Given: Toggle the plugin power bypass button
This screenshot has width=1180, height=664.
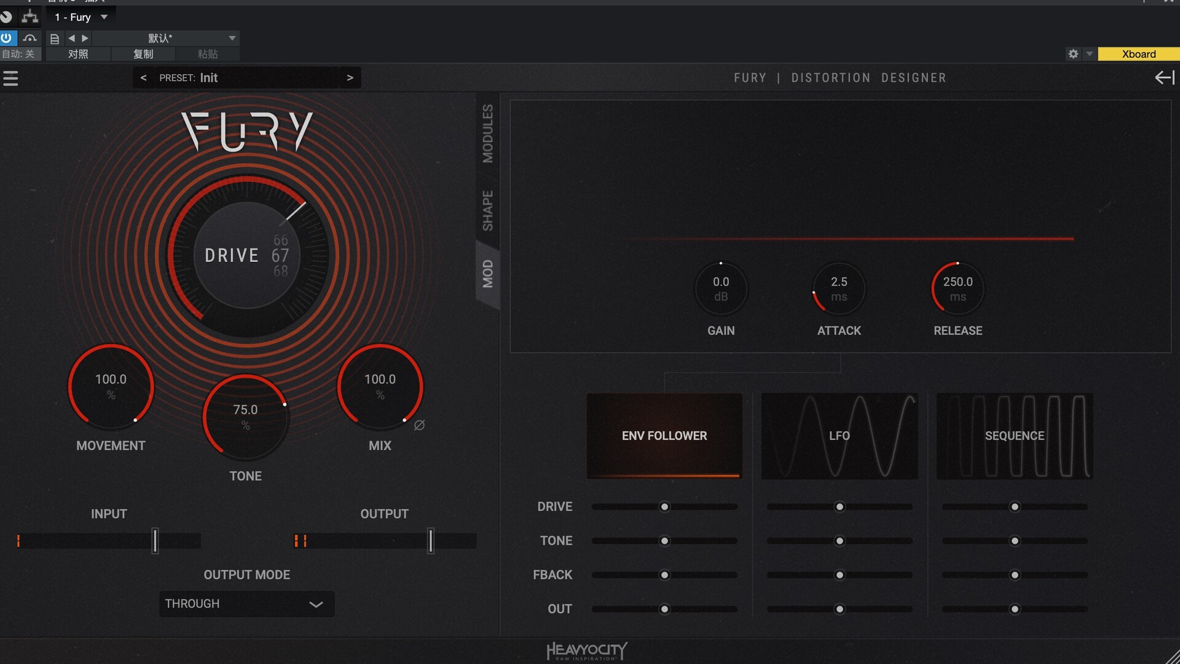Looking at the screenshot, I should (x=7, y=38).
